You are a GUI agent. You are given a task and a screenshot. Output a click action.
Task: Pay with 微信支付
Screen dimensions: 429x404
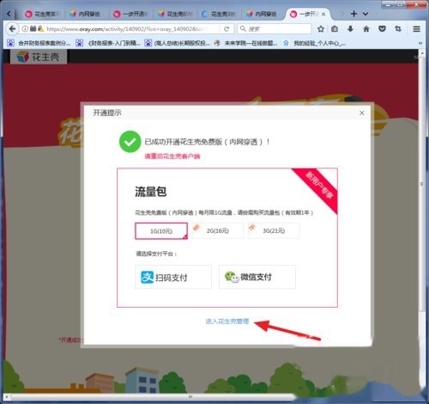coord(257,277)
